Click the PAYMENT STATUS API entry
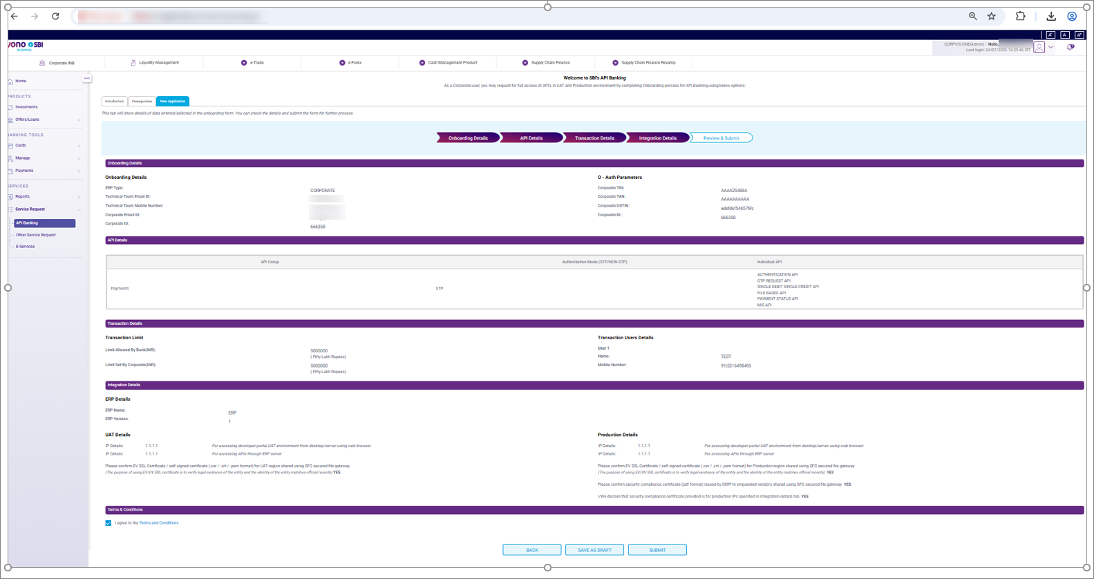The image size is (1094, 579). click(777, 299)
